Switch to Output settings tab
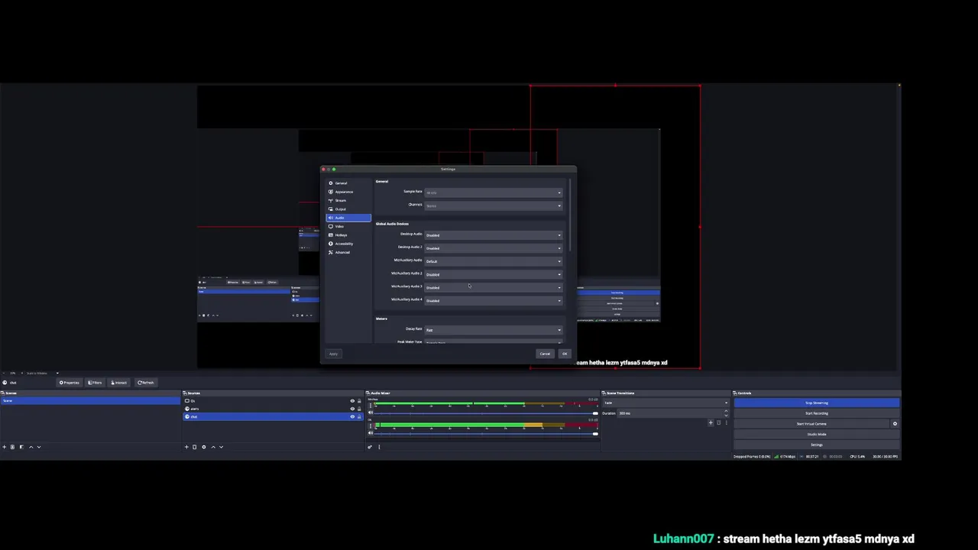 [348, 209]
